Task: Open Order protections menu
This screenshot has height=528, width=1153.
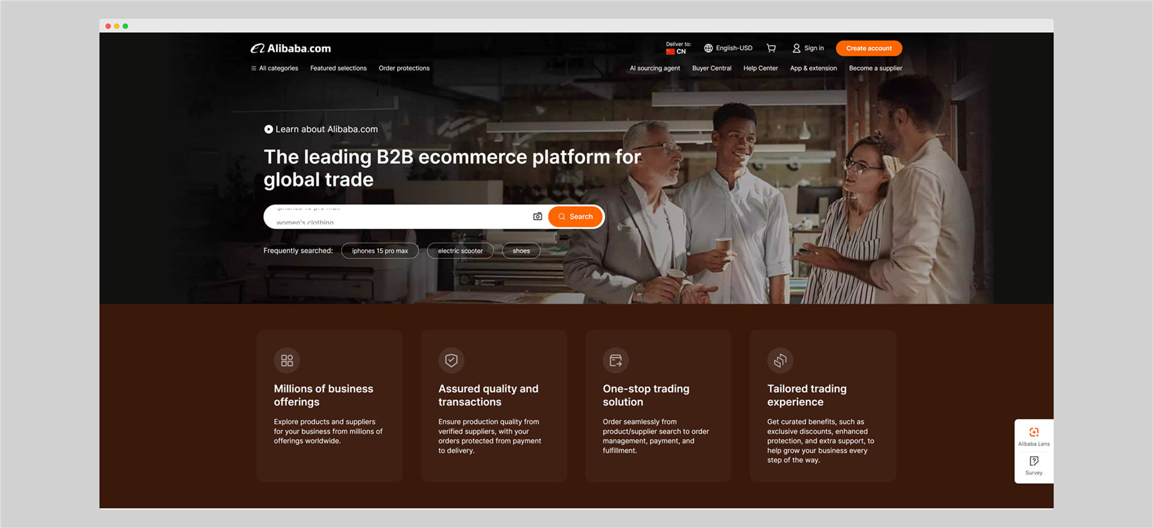Action: (404, 69)
